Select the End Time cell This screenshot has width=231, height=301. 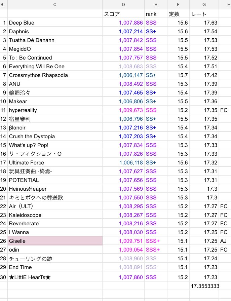[x=55, y=267]
